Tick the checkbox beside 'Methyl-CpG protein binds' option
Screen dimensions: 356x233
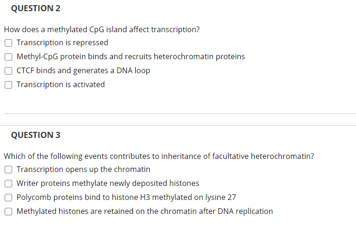(8, 57)
